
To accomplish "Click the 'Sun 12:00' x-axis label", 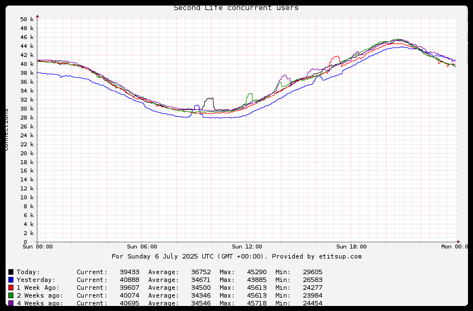I will point(247,247).
